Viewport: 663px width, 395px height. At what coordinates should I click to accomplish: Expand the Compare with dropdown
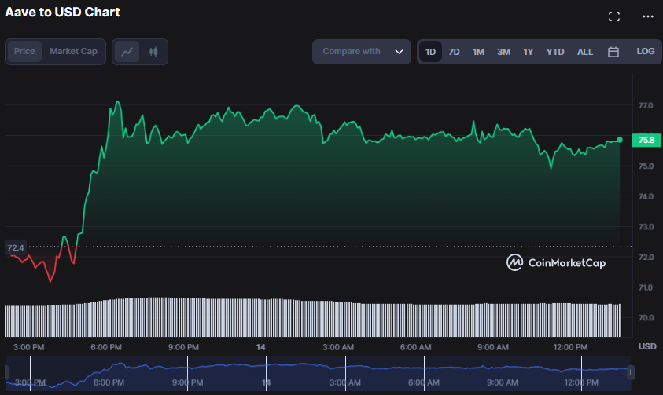tap(362, 52)
